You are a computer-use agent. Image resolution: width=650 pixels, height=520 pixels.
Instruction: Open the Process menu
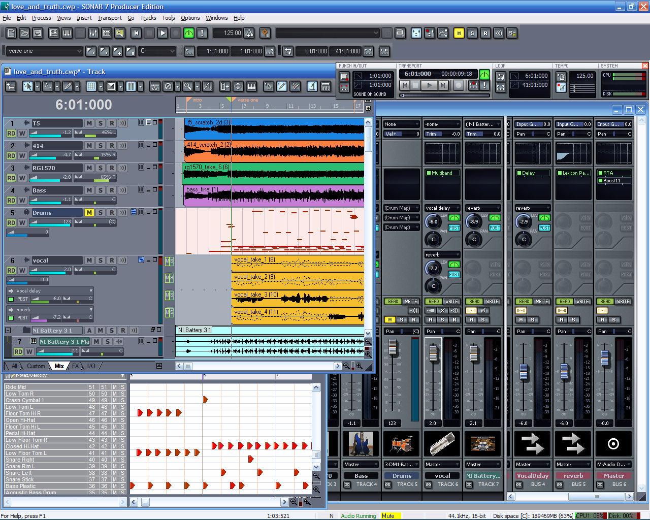click(x=41, y=18)
